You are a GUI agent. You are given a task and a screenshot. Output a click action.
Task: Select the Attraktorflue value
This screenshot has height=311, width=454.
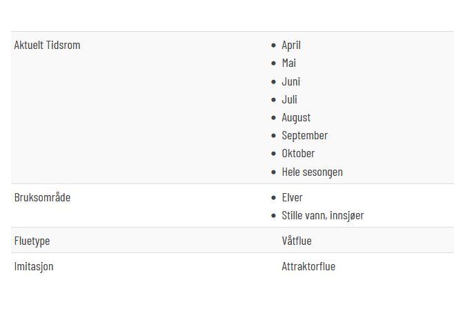tap(308, 266)
